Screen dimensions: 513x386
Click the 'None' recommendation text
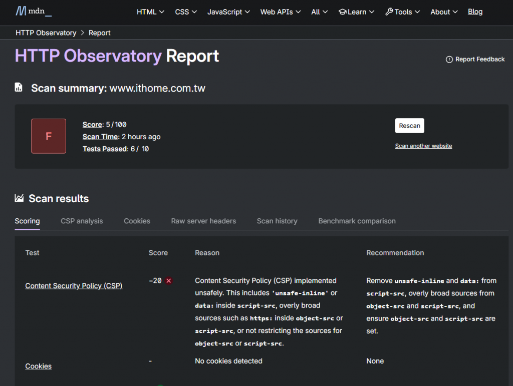point(375,361)
